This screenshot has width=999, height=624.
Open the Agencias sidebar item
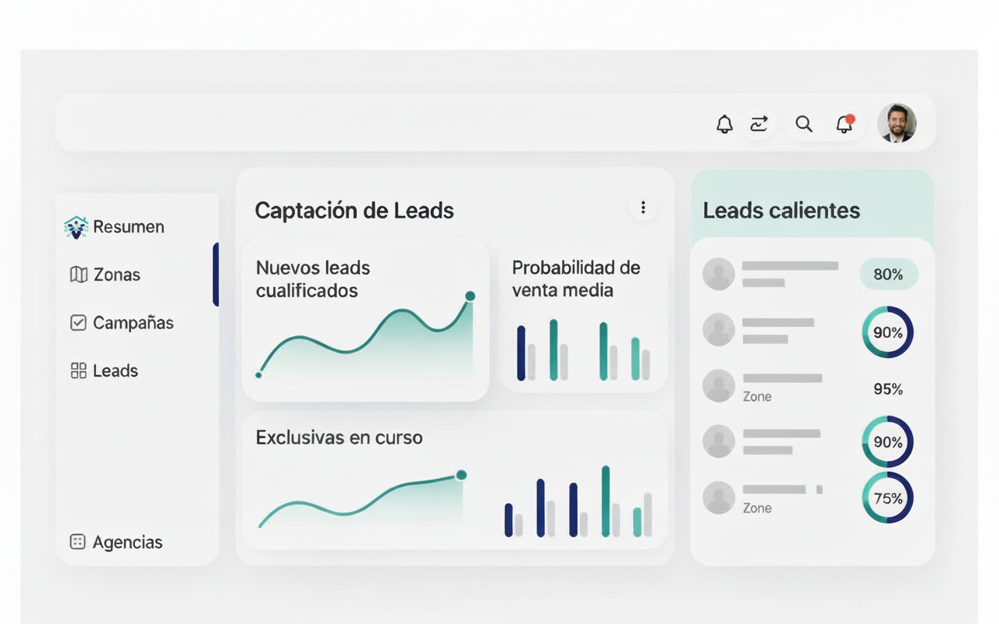(x=127, y=542)
